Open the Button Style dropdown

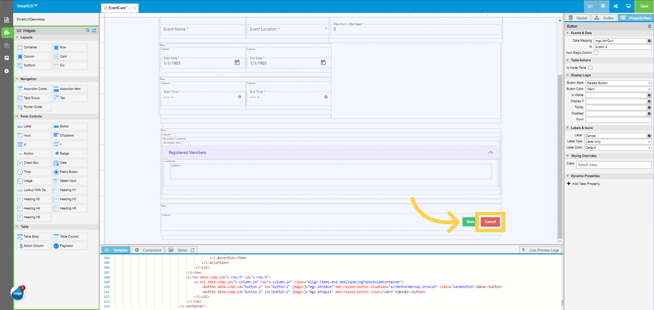point(618,83)
